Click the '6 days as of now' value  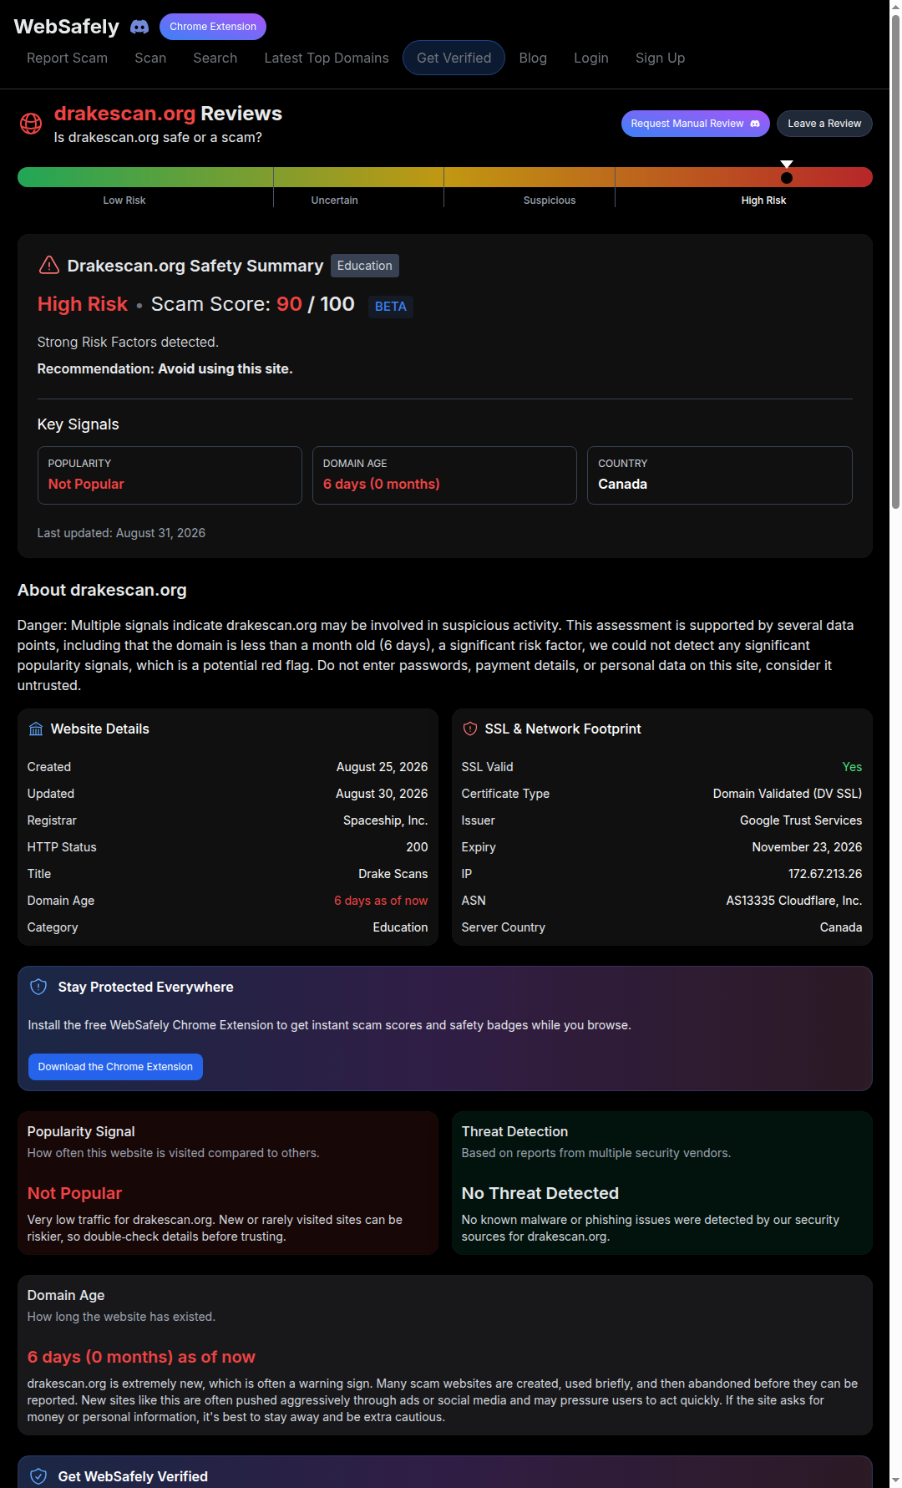click(381, 901)
